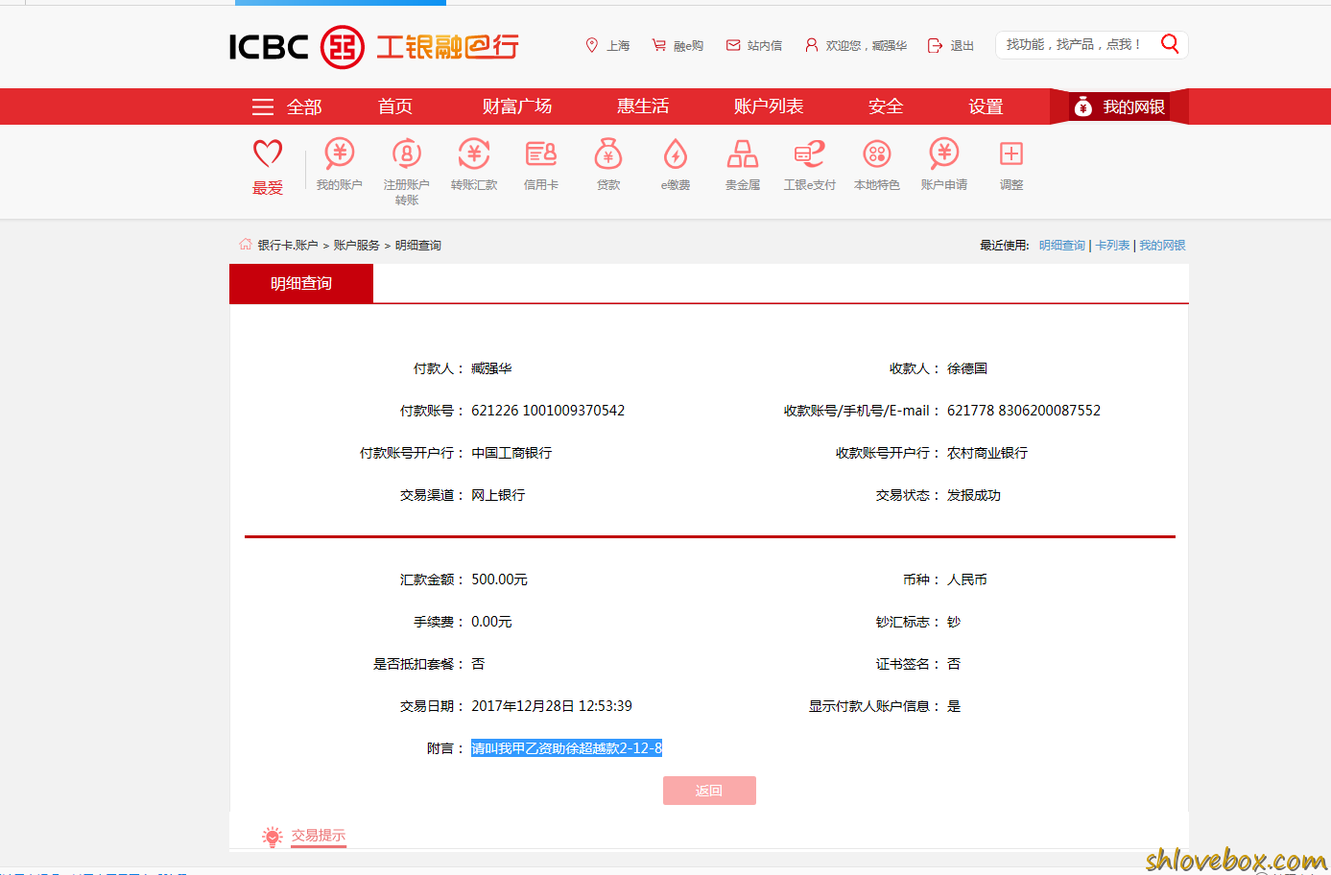Screen dimensions: 1331x875
Task: Click the home icon in breadcrumb
Action: tap(246, 244)
